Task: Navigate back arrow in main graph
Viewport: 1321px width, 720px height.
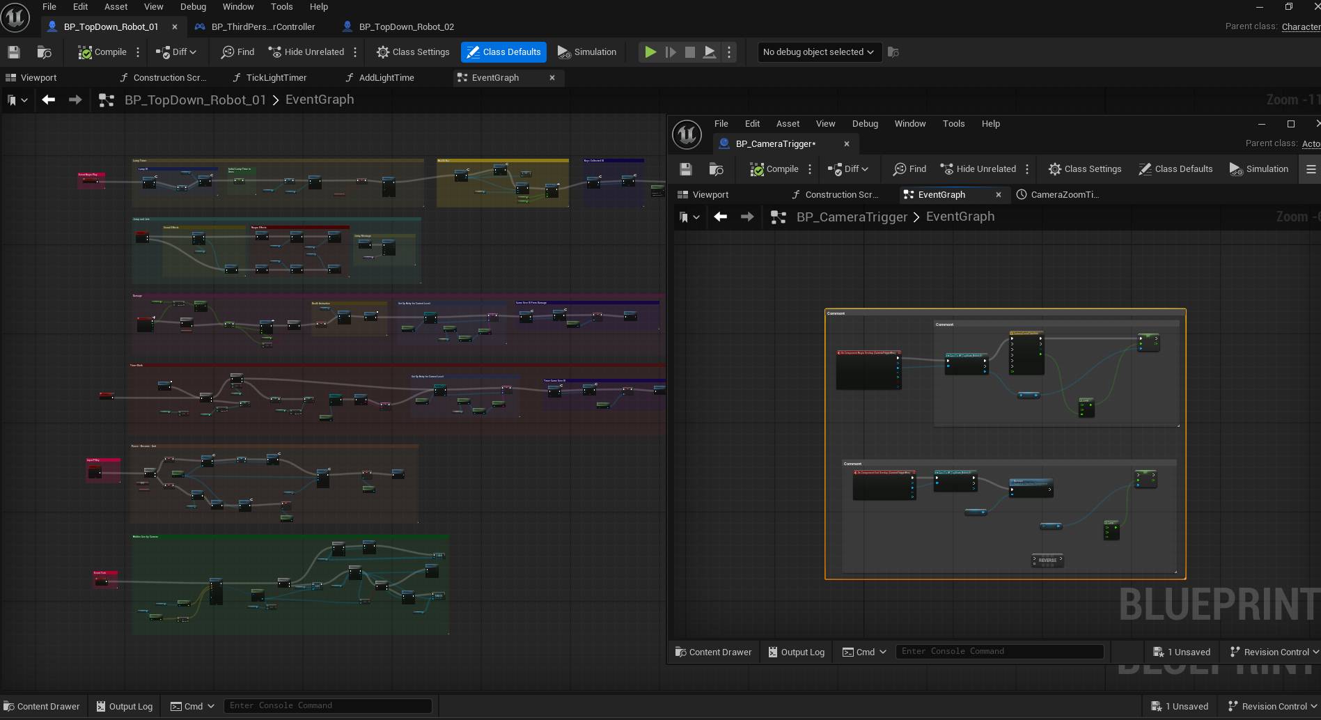Action: tap(48, 100)
